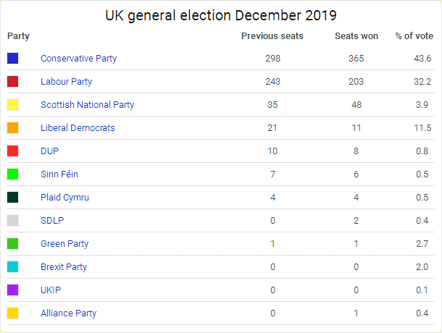Select the orange Liberal Democrats swatch
Screen dimensions: 442x333
[x=13, y=127]
